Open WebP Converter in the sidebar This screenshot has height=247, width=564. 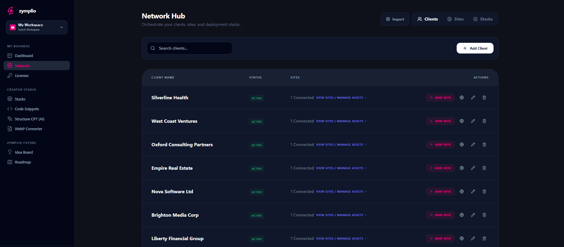[x=37, y=129]
